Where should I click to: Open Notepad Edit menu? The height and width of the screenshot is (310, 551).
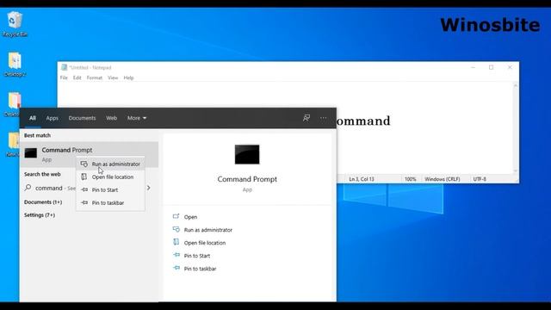coord(77,77)
